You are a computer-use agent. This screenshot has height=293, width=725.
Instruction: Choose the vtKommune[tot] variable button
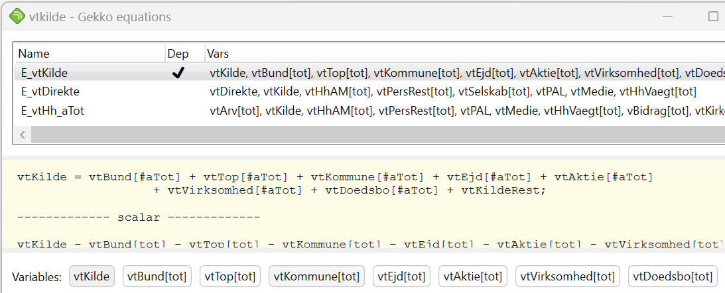[x=316, y=276]
